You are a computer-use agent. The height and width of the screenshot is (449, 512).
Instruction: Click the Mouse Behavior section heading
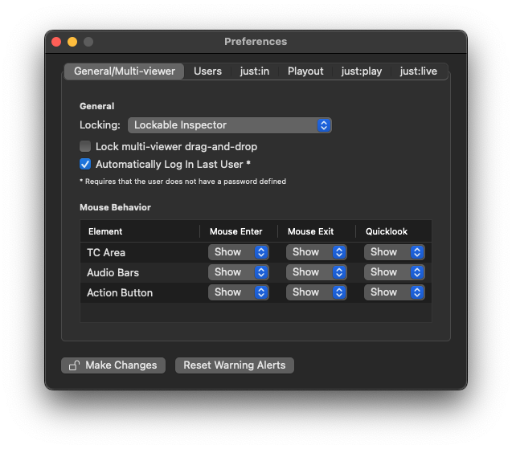click(x=115, y=207)
